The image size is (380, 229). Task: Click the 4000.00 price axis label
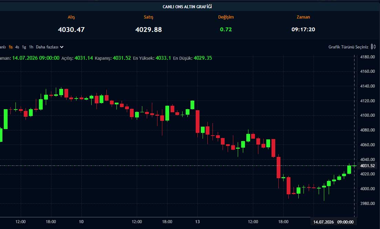pyautogui.click(x=367, y=189)
